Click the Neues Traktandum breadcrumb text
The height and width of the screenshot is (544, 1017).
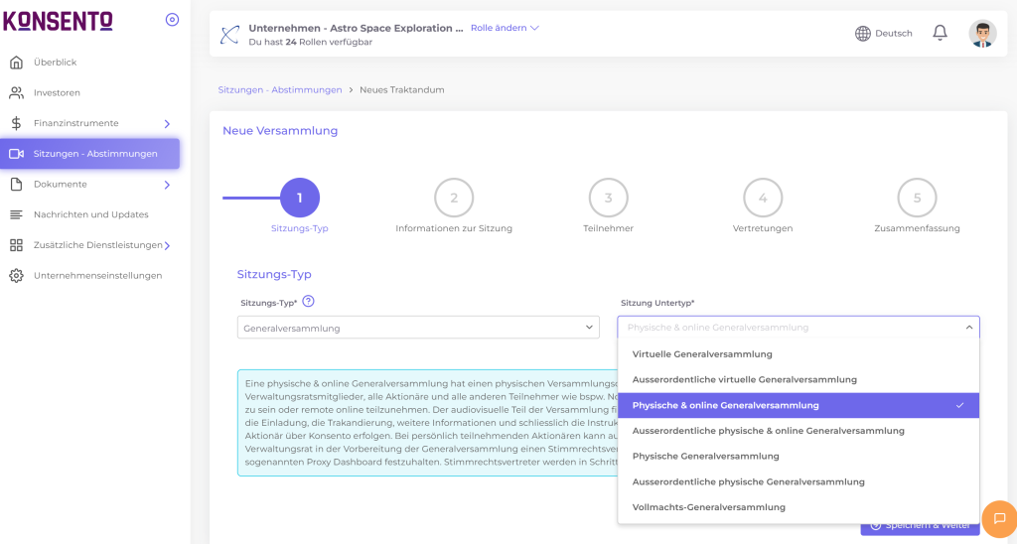pyautogui.click(x=402, y=90)
